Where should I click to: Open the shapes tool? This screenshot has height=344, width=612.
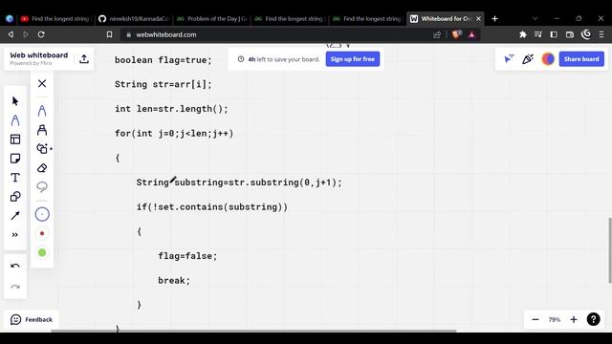(15, 197)
